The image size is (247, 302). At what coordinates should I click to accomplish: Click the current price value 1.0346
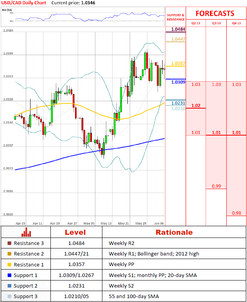point(88,3)
